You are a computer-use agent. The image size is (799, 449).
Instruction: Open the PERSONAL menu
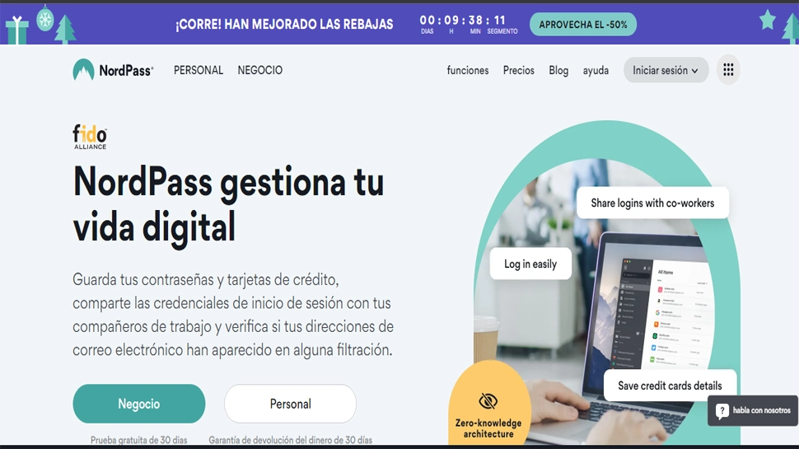click(x=199, y=70)
